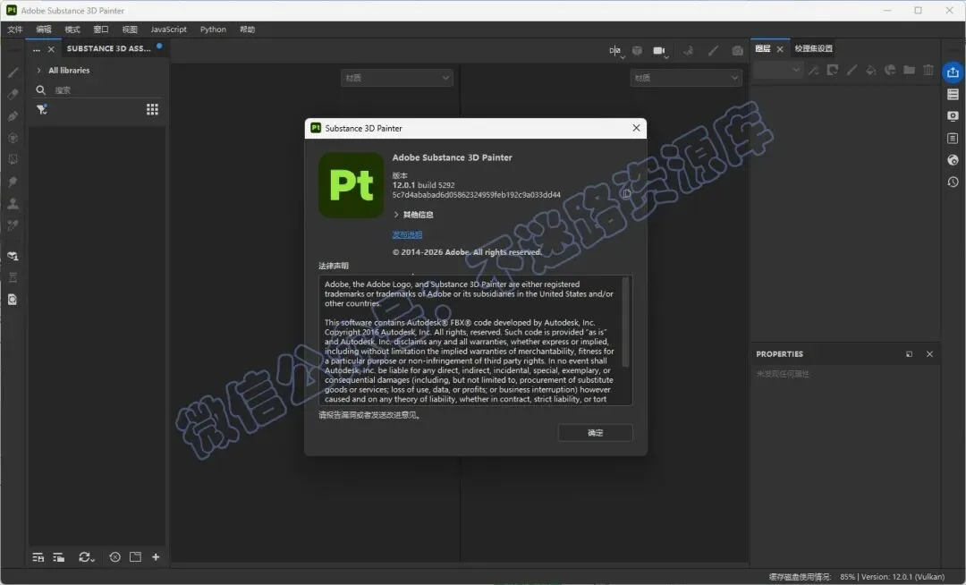The height and width of the screenshot is (585, 966).
Task: Add a paint layer with brush icon
Action: [852, 70]
